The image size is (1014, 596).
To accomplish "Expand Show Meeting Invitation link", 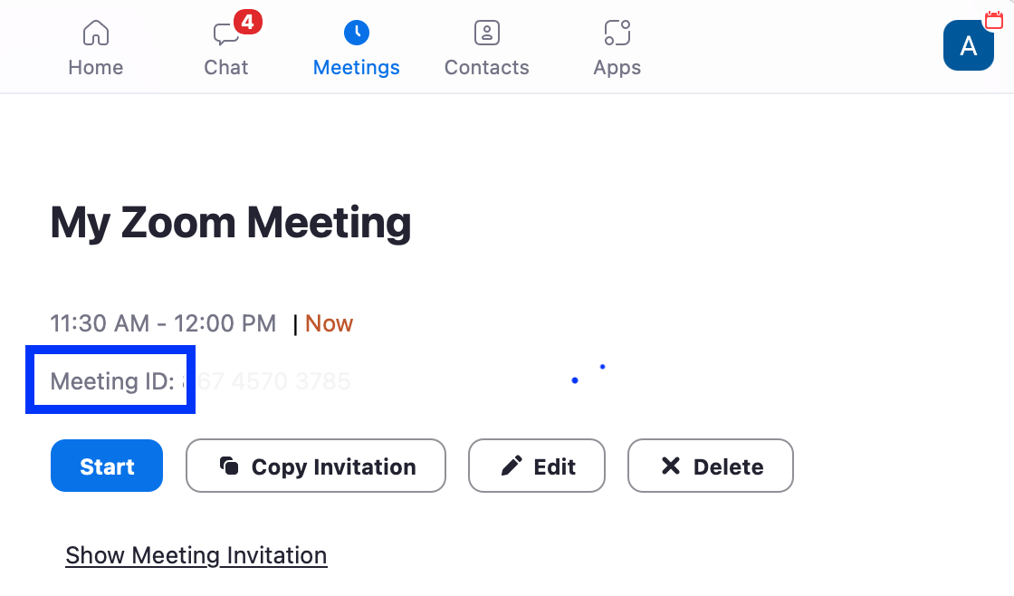I will coord(196,555).
